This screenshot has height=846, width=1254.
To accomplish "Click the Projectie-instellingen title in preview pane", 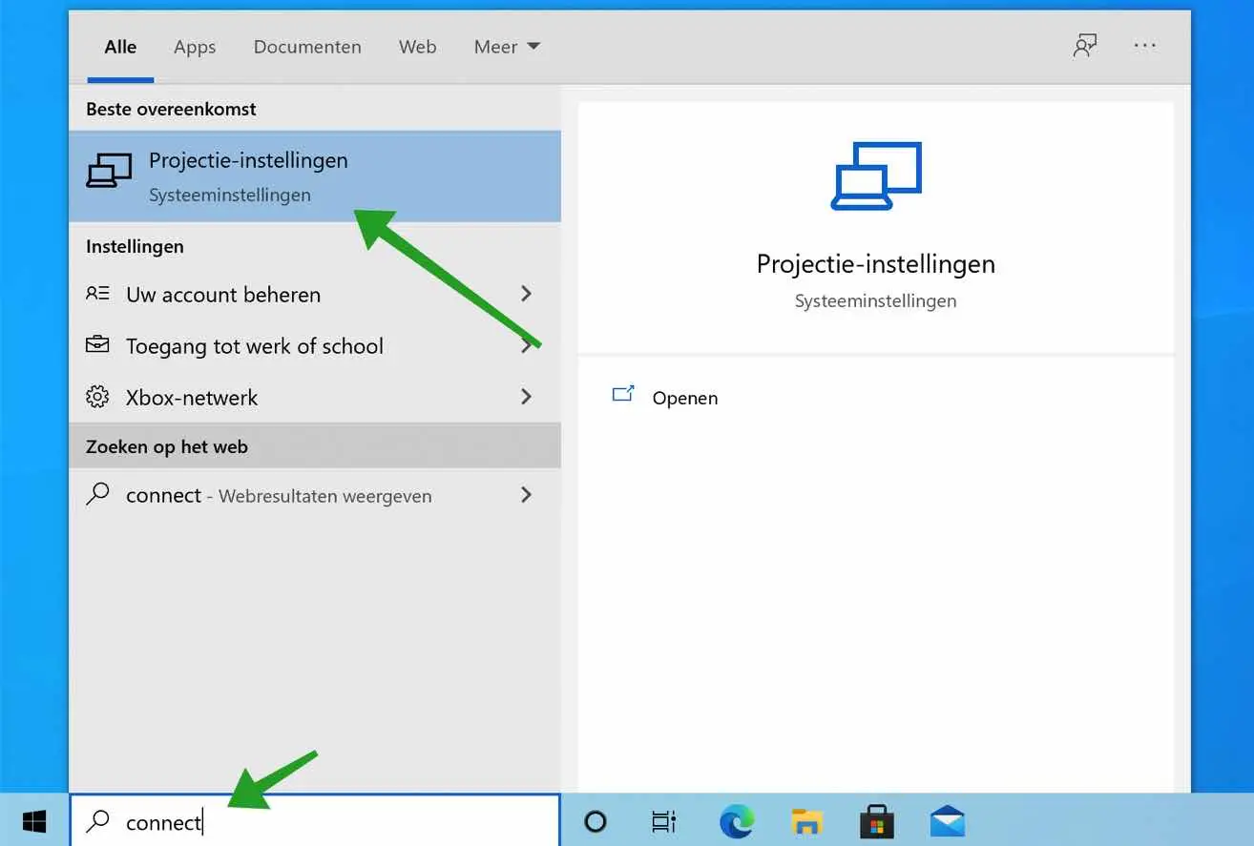I will (x=876, y=264).
